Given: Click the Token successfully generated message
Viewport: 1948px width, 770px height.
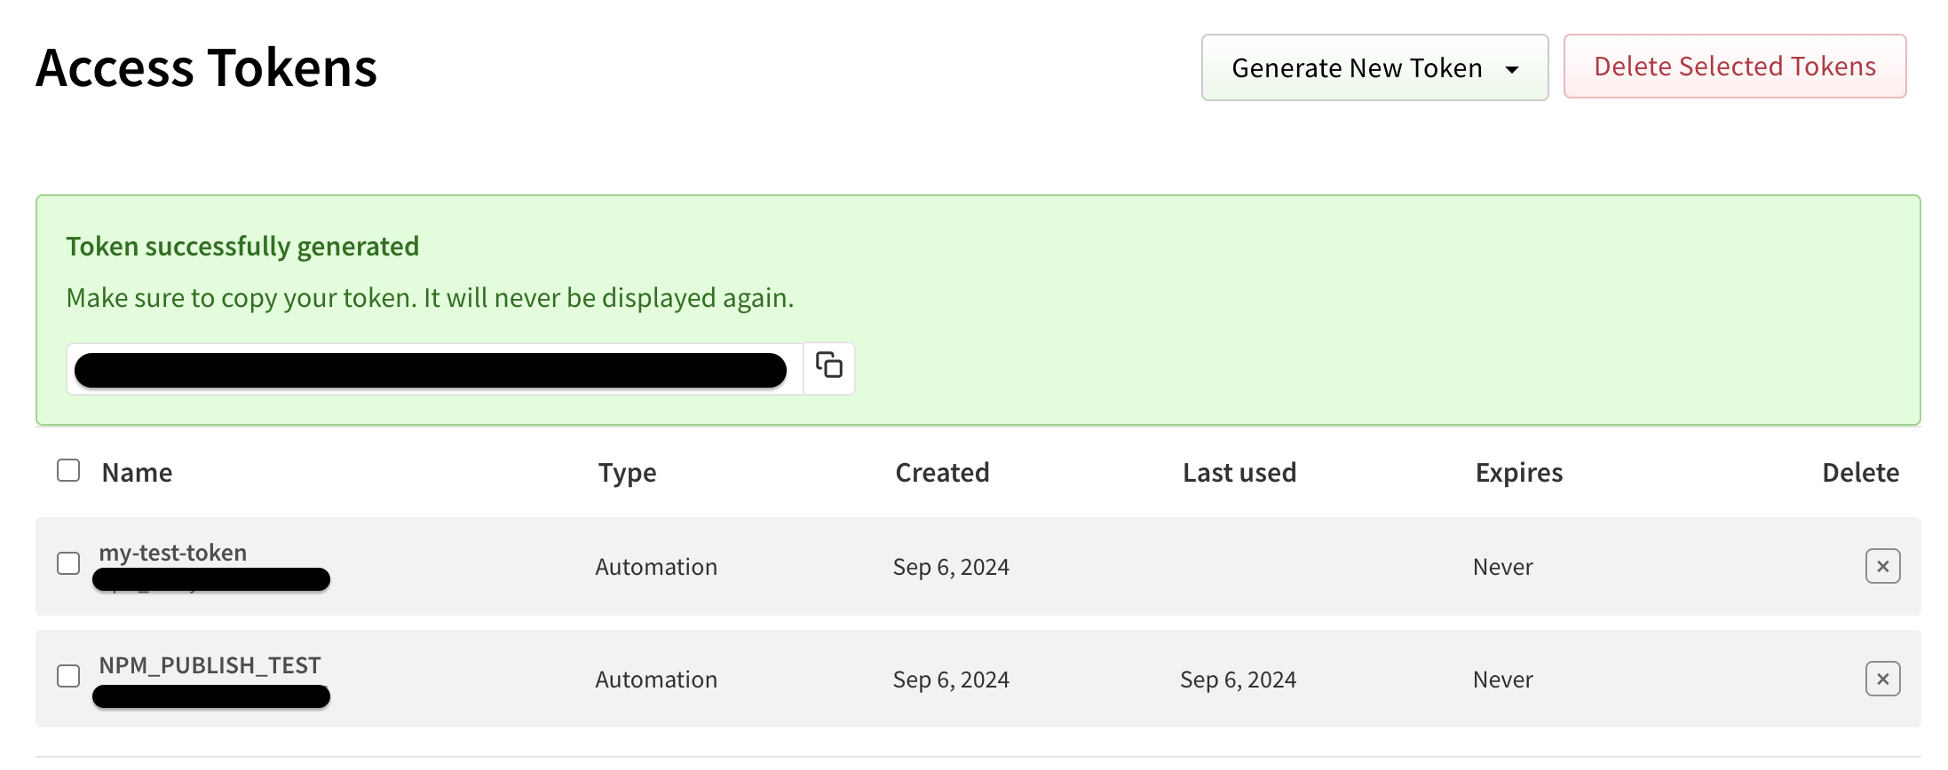Looking at the screenshot, I should click(242, 247).
